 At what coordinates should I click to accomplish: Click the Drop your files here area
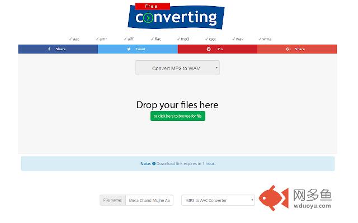coord(177,105)
